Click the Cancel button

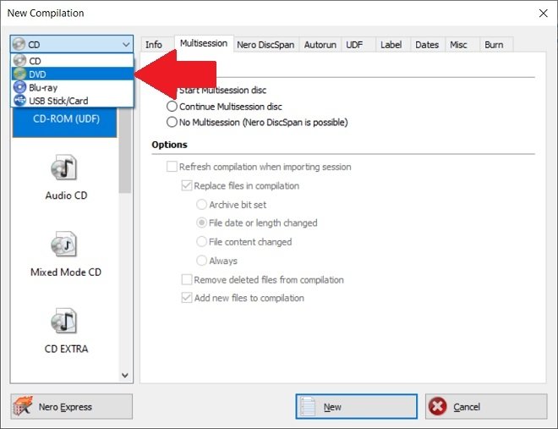tap(486, 406)
